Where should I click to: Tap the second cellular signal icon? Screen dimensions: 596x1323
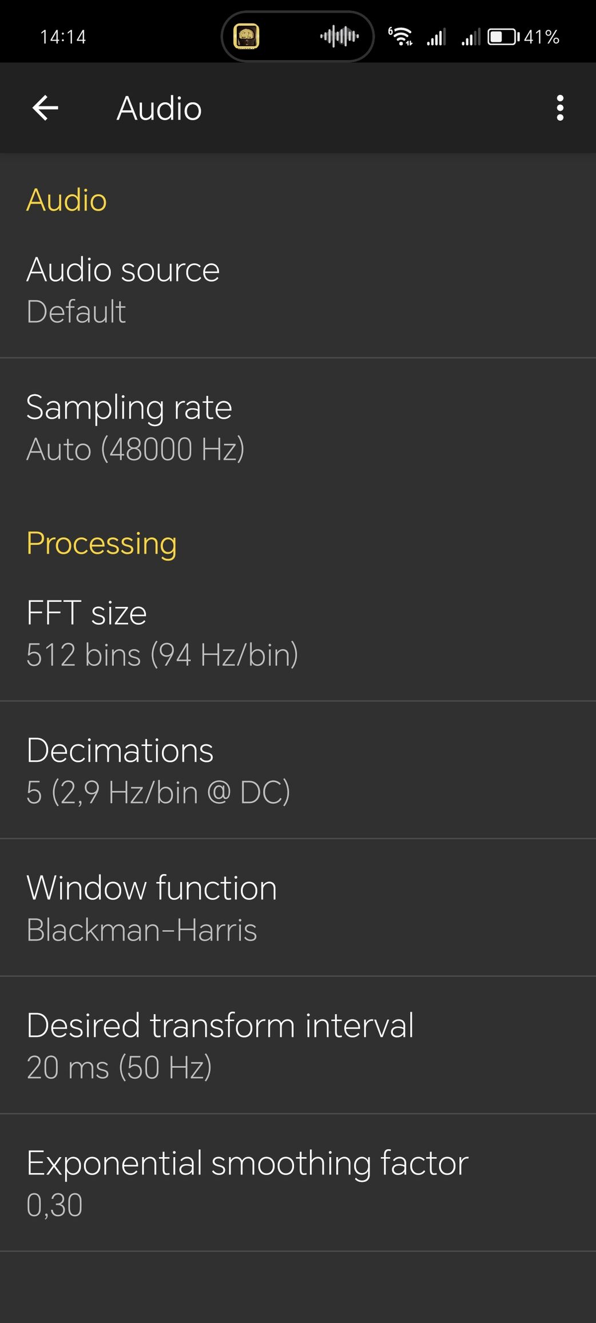click(x=471, y=38)
